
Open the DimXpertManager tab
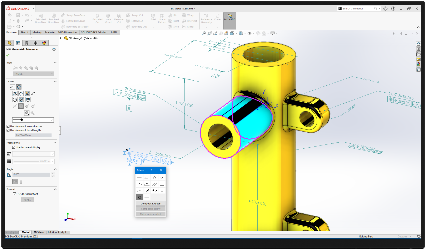[35, 43]
